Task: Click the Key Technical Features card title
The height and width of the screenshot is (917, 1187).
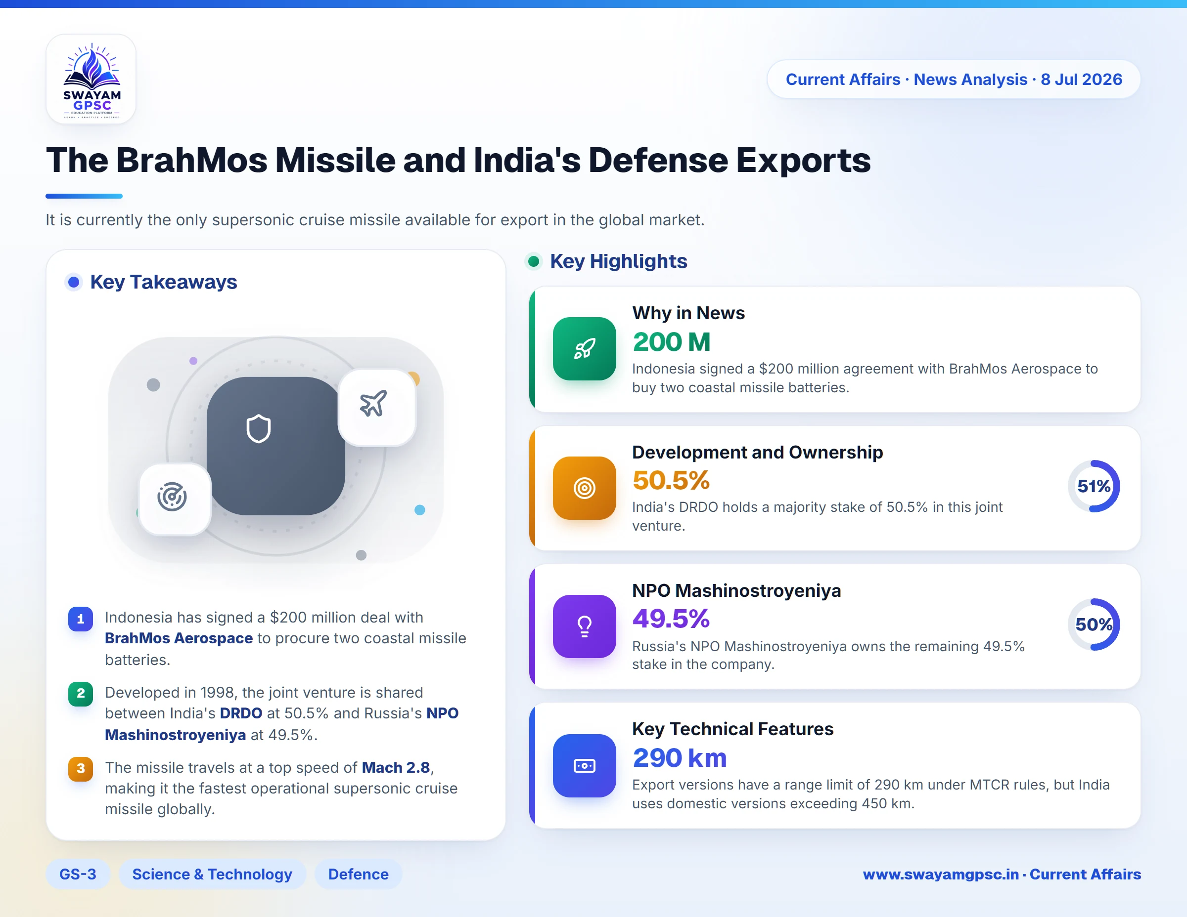Action: (732, 729)
